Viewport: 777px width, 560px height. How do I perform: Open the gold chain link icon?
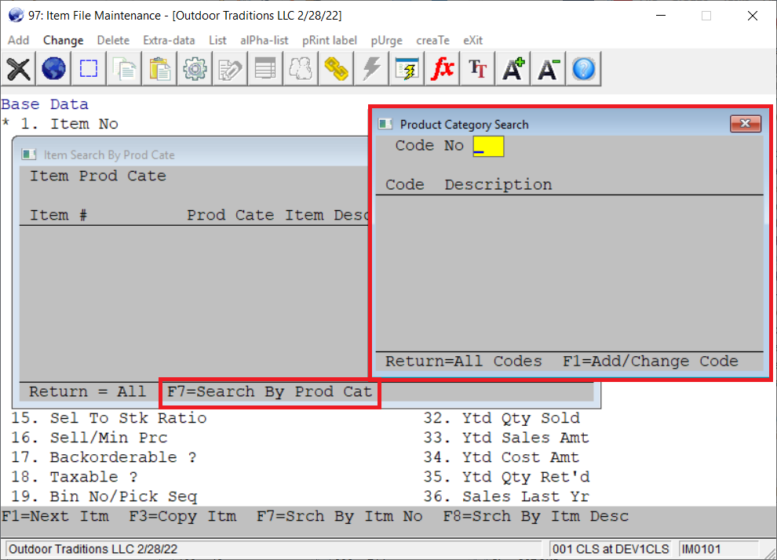tap(336, 69)
